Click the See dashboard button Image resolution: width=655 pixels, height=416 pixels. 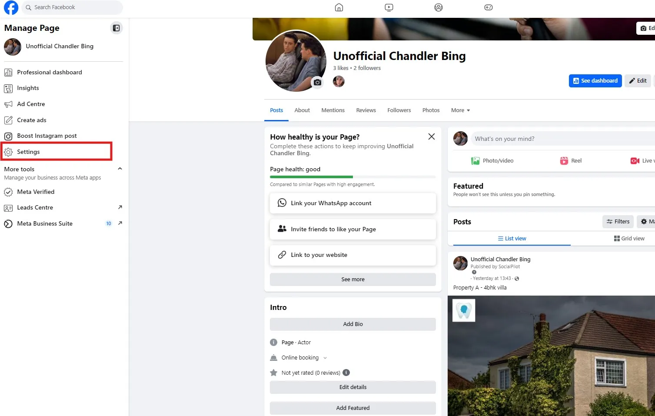[x=595, y=80]
